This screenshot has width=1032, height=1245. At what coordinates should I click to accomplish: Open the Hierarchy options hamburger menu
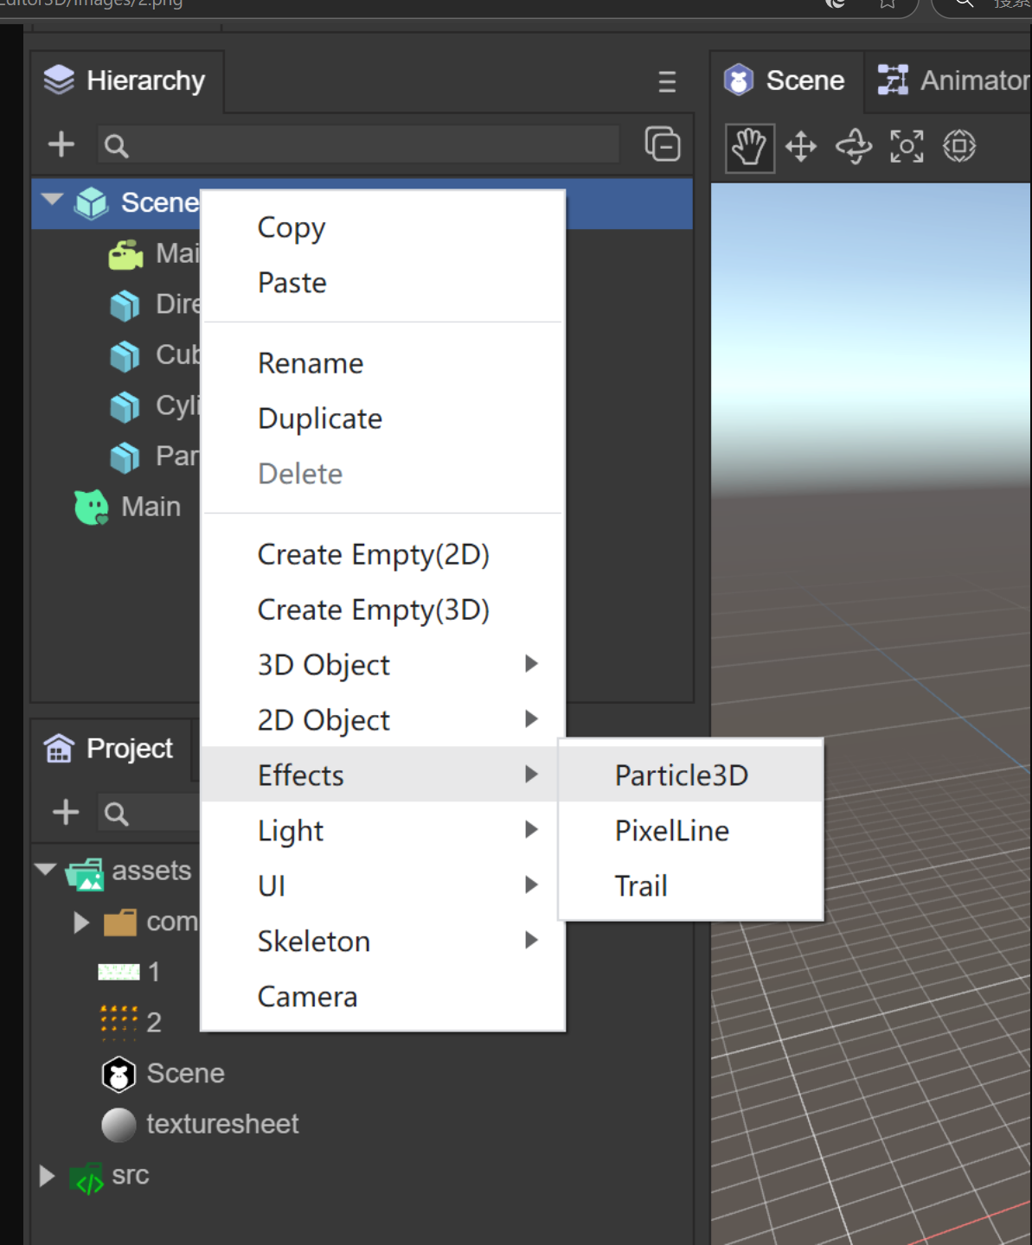pyautogui.click(x=666, y=82)
